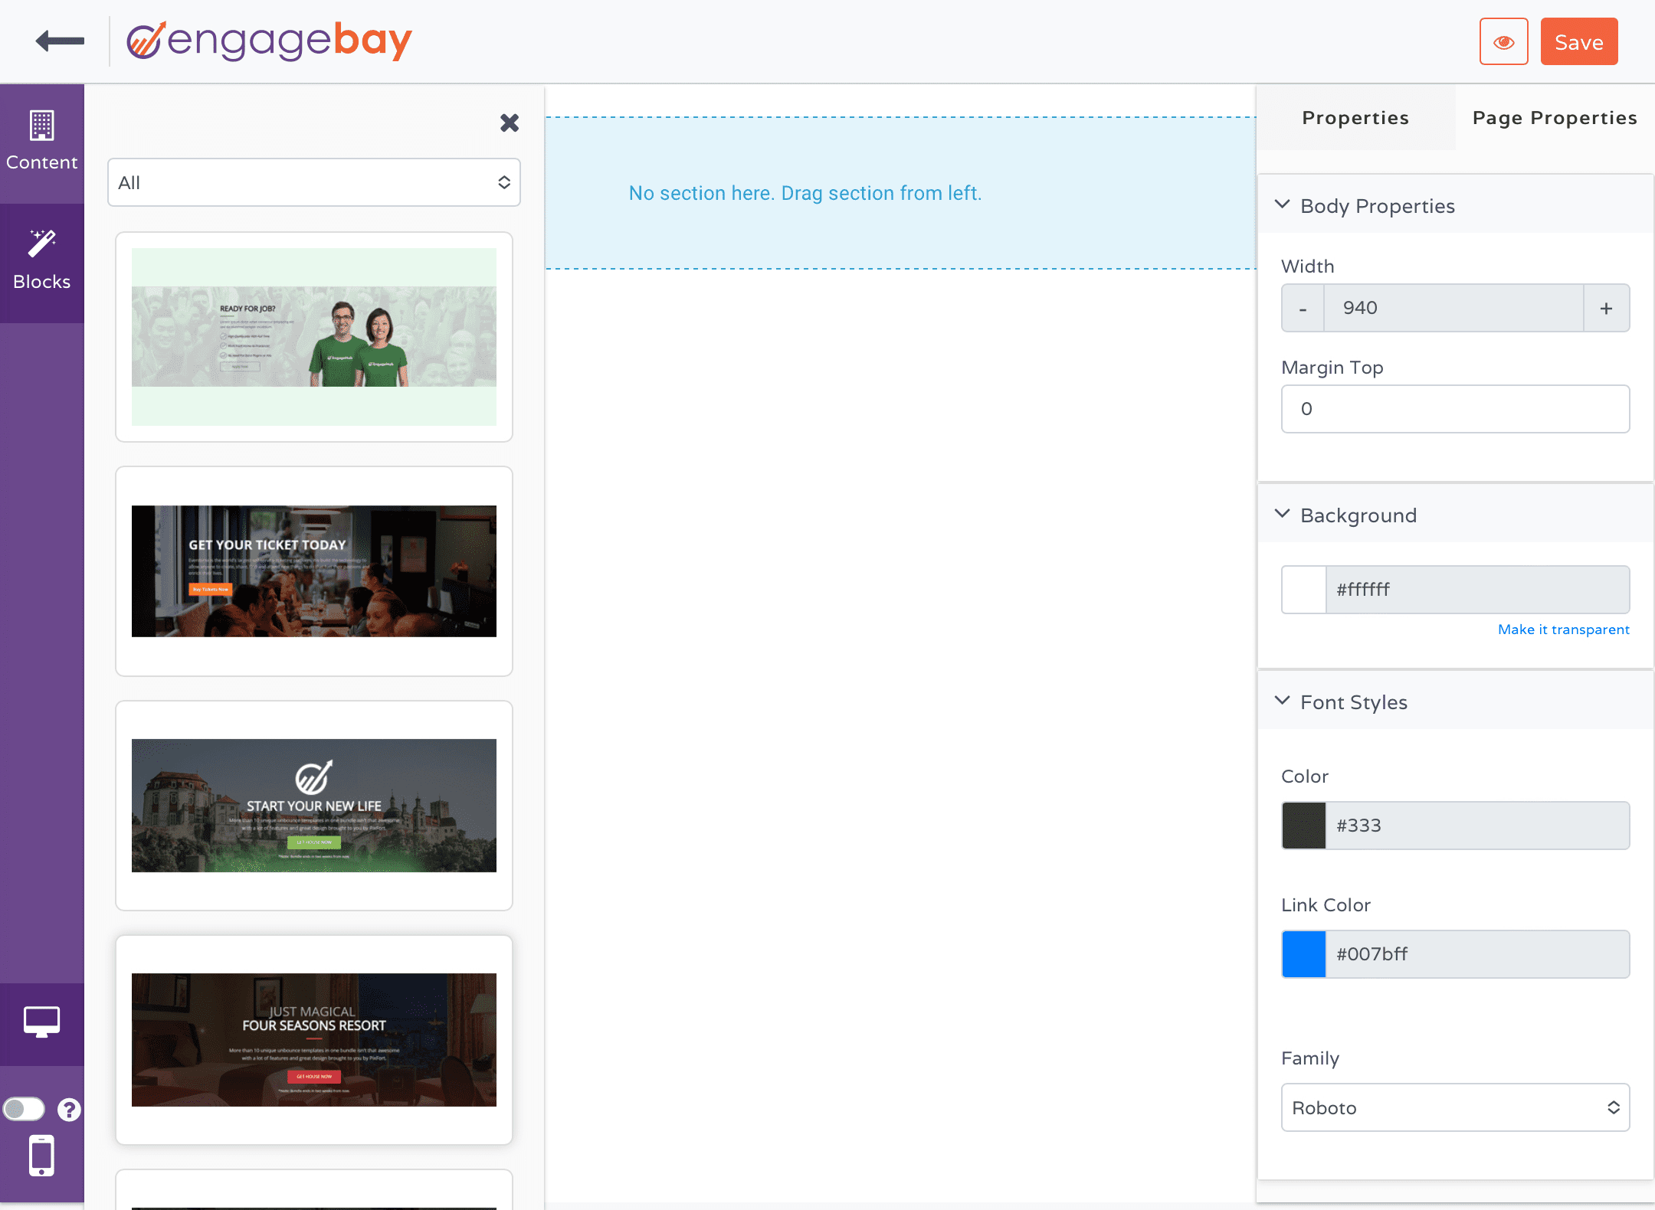Open help via the question mark icon
This screenshot has height=1210, width=1655.
coord(68,1108)
